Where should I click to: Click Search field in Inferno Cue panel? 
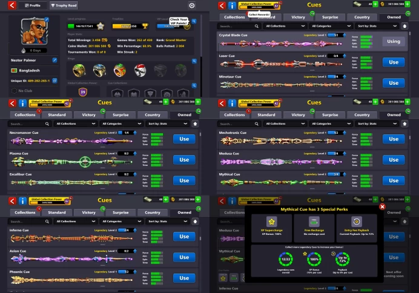point(30,222)
